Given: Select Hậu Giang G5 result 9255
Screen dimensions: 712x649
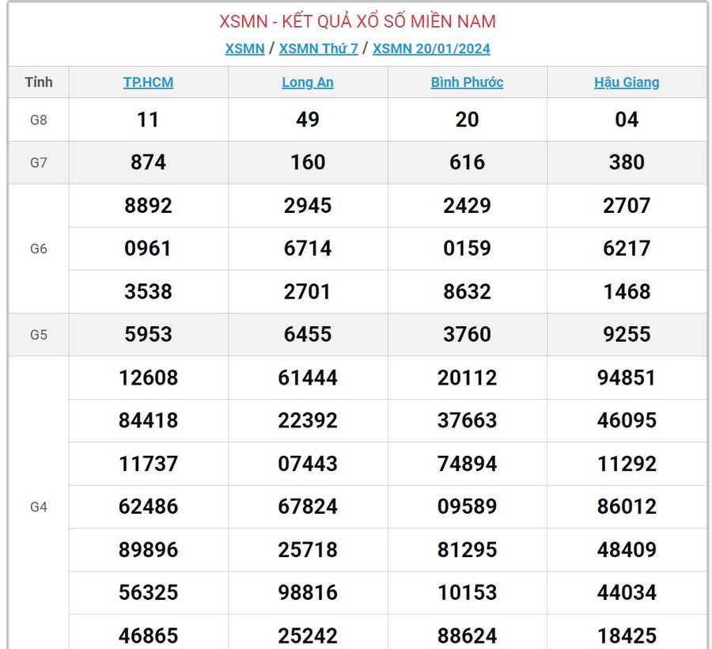Looking at the screenshot, I should click(627, 334).
